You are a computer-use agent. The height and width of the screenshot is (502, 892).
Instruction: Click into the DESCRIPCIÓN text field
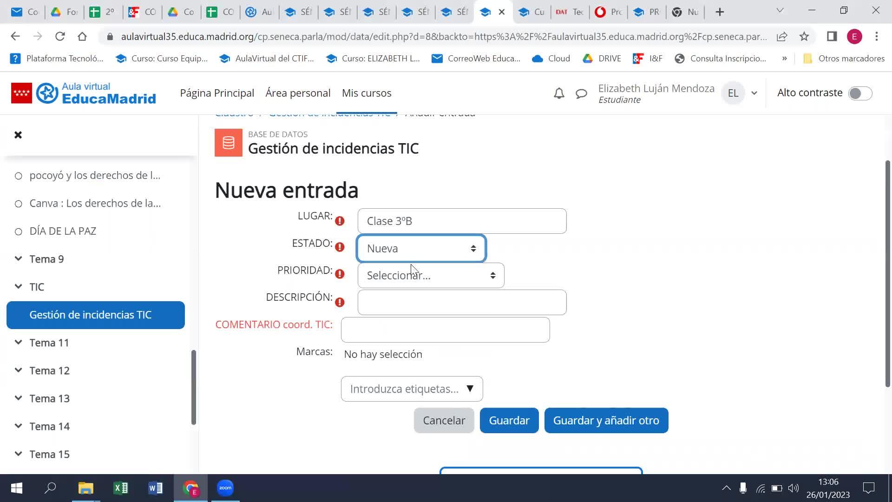[x=462, y=303]
